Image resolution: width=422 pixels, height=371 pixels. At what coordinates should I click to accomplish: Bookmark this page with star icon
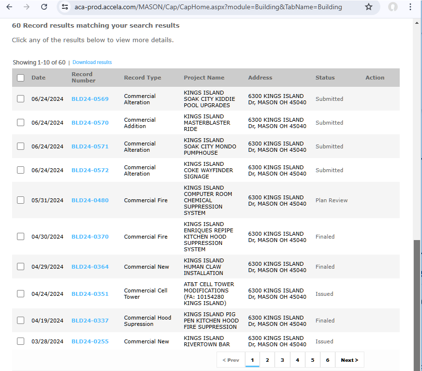coord(369,7)
